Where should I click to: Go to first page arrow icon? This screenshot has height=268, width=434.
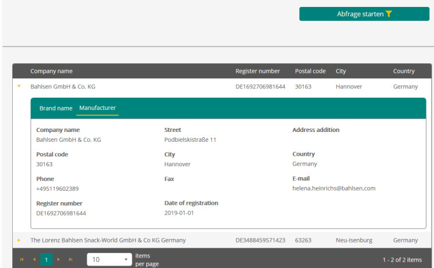point(21,259)
